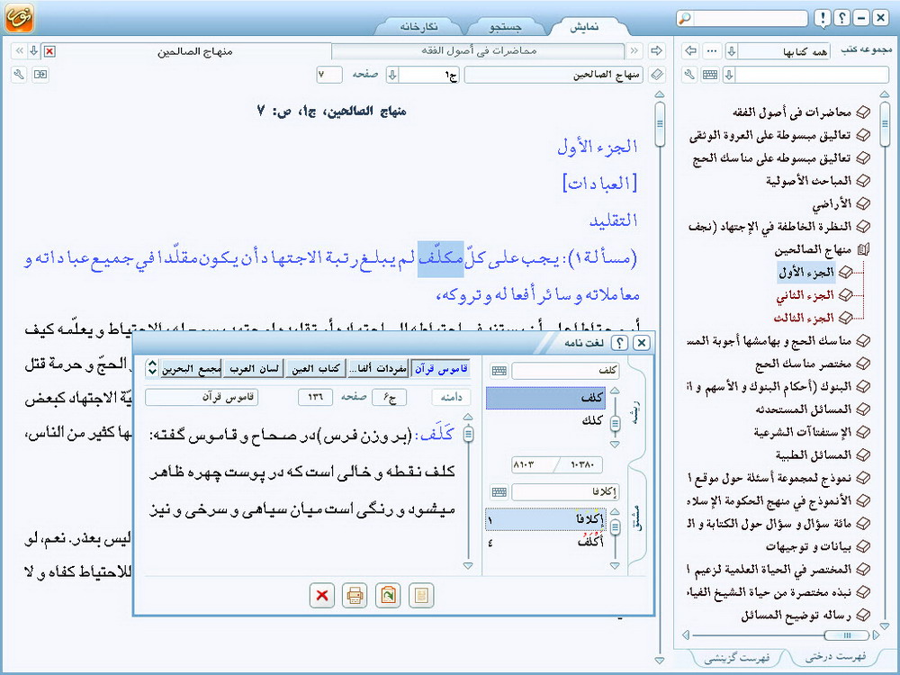Click the book icon beside بيانات و توجيهات

click(863, 546)
